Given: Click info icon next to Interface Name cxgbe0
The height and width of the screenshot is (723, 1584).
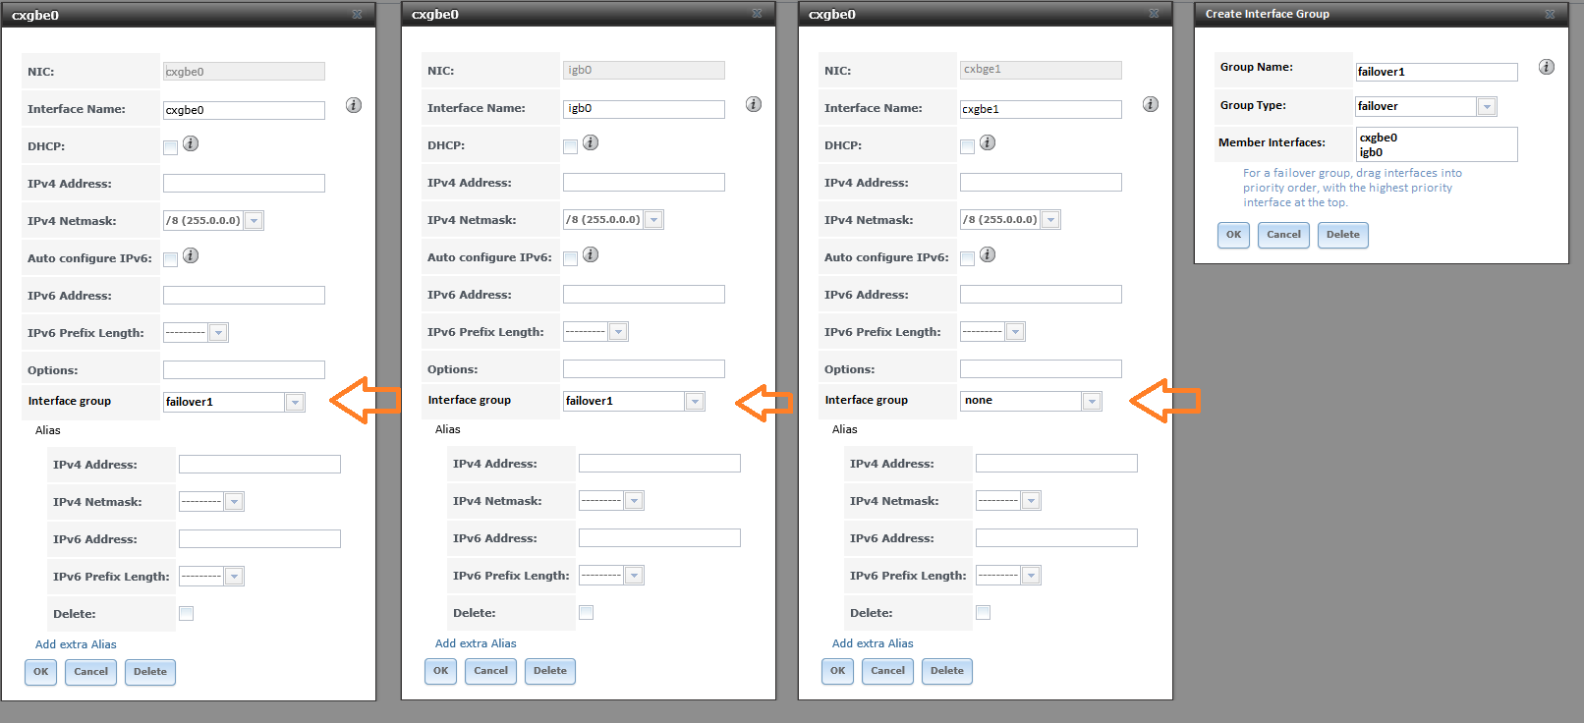Looking at the screenshot, I should 354,105.
